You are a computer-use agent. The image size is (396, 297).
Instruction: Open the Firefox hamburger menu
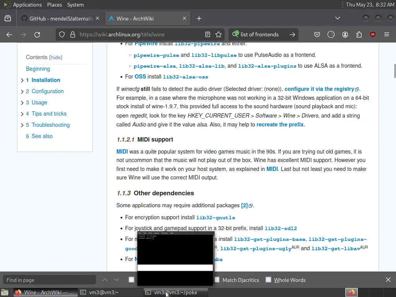pyautogui.click(x=387, y=34)
